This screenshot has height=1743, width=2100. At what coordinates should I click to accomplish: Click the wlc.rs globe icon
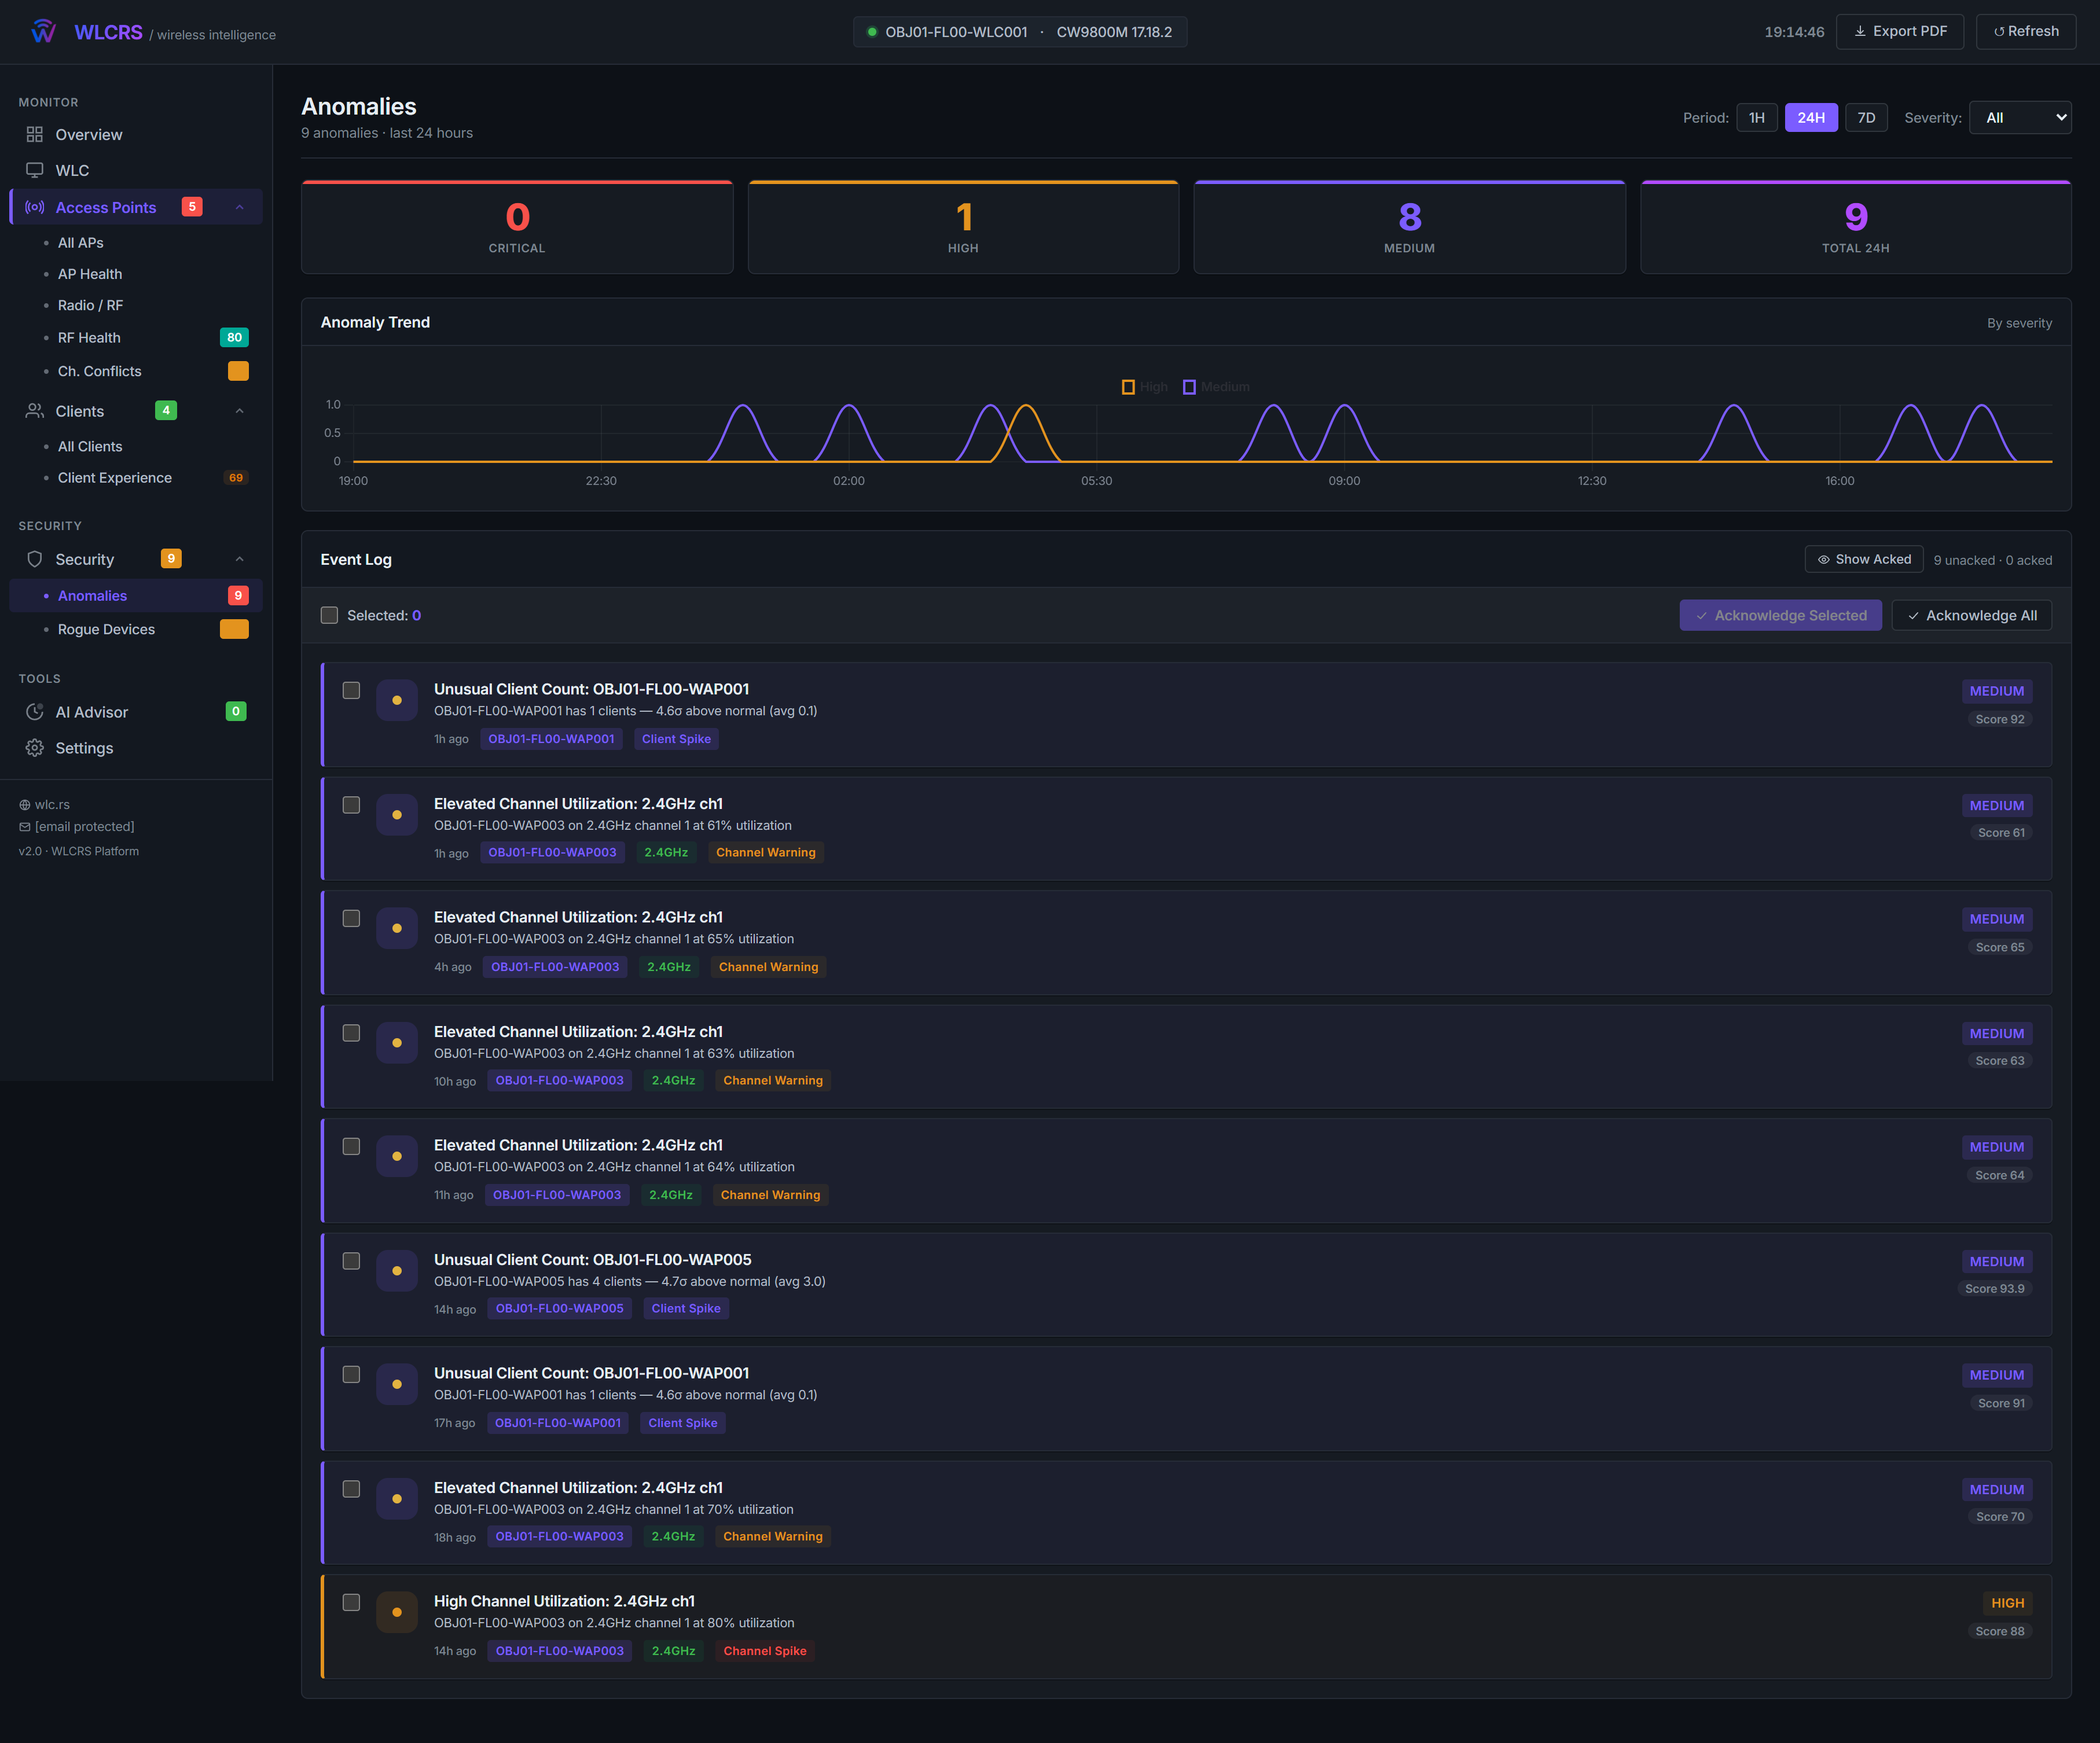click(25, 805)
